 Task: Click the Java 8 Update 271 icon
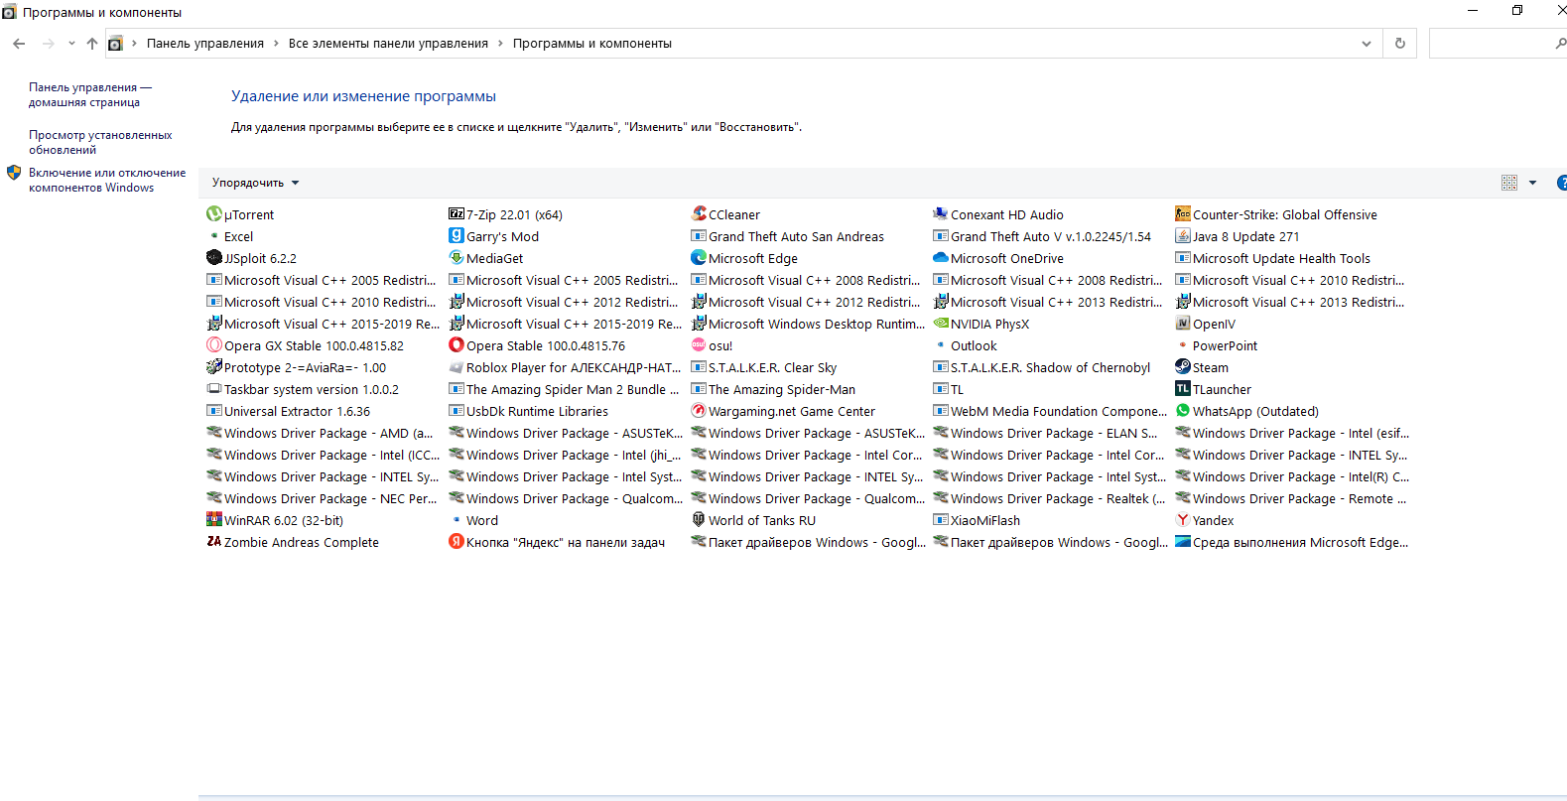[1182, 235]
